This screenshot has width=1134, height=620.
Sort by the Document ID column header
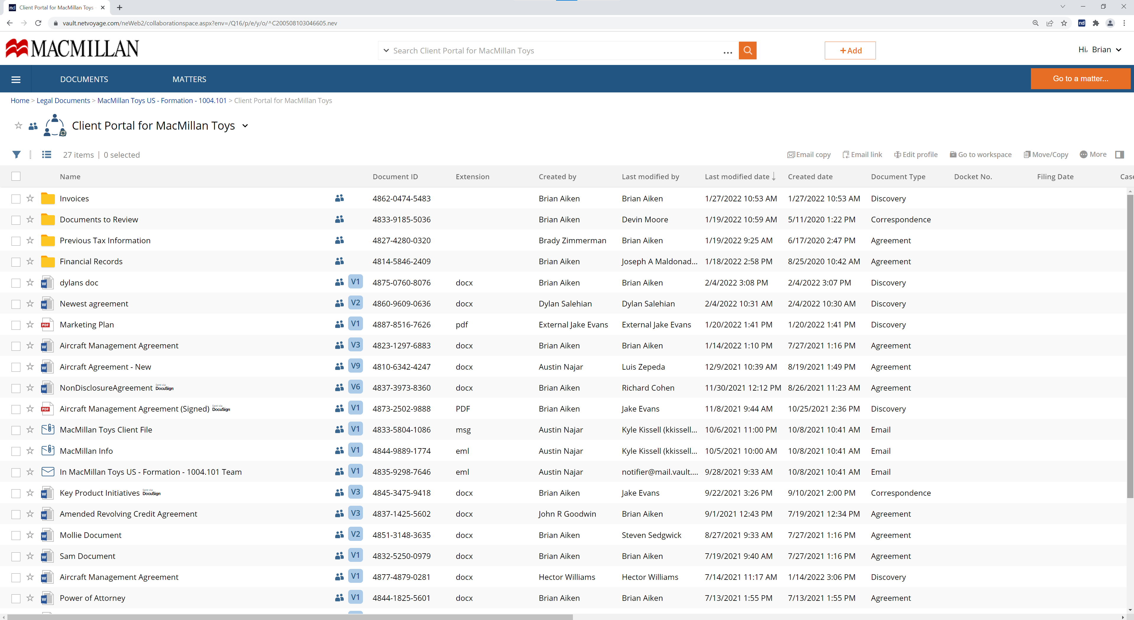(395, 177)
